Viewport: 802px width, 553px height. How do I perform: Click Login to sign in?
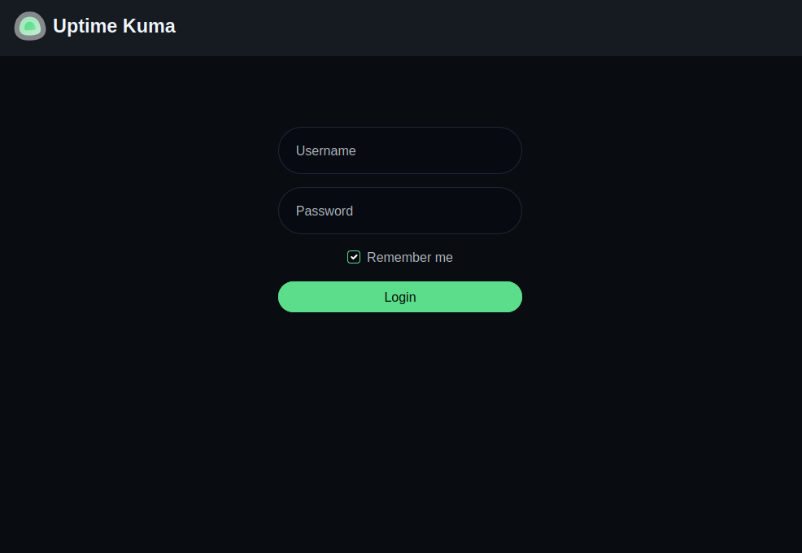399,297
